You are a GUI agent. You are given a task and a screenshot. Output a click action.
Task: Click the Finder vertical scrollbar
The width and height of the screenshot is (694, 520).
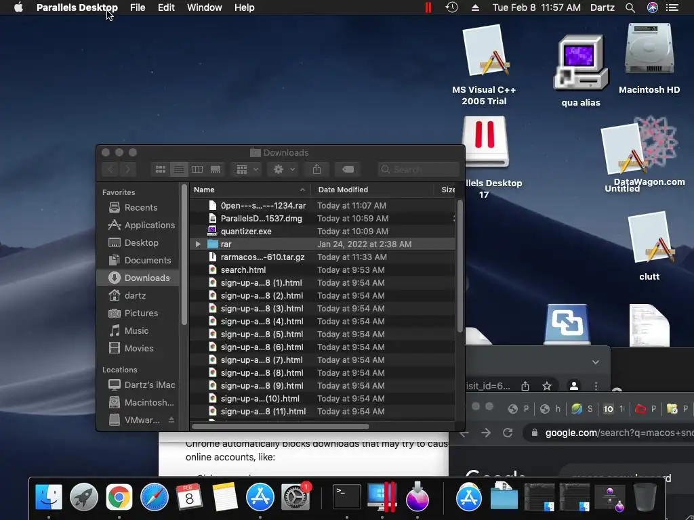point(460,265)
